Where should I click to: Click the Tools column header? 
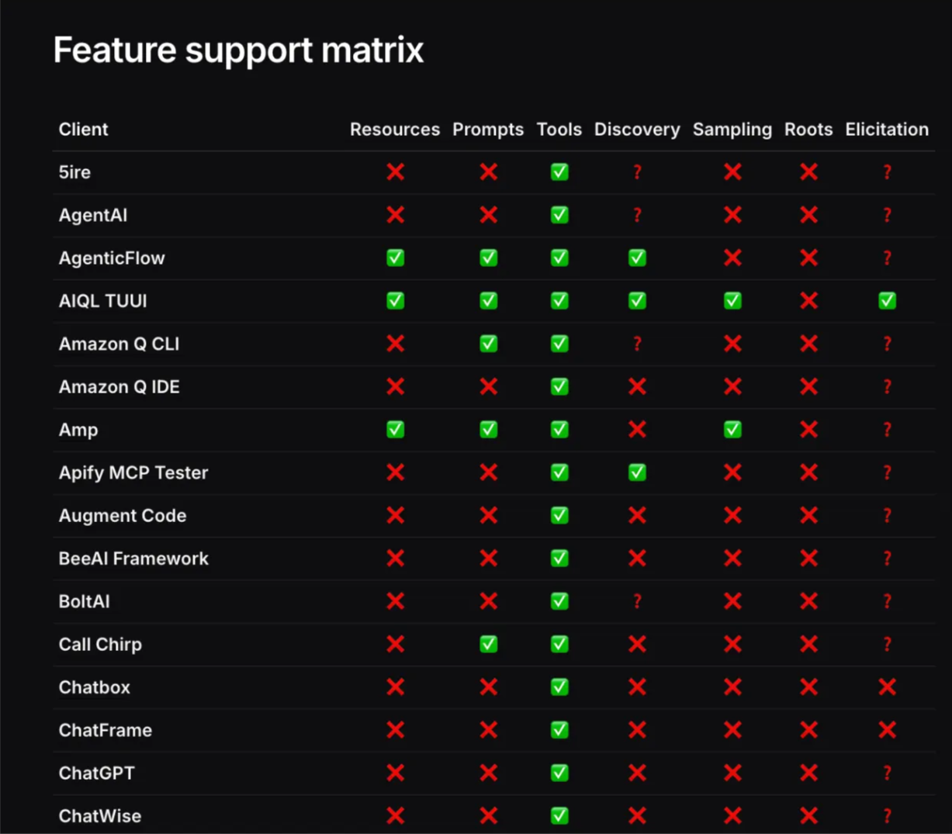[x=559, y=130]
